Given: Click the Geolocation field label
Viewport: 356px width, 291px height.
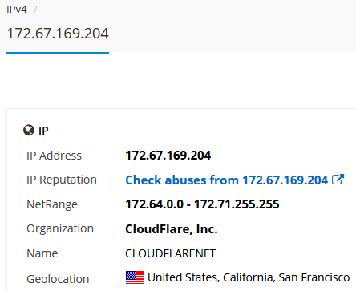Looking at the screenshot, I should coord(58,279).
